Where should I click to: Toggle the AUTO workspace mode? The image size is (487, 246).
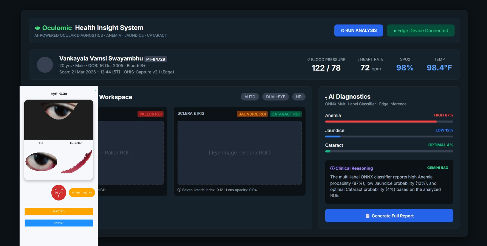(x=250, y=97)
